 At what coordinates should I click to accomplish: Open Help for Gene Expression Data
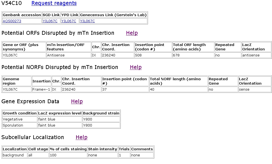point(77,101)
